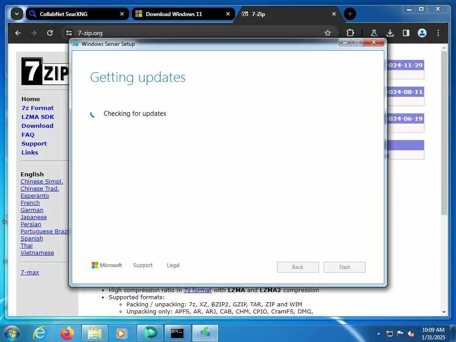Close the CollabNet SearXNG tab
This screenshot has height=342, width=456.
click(122, 14)
